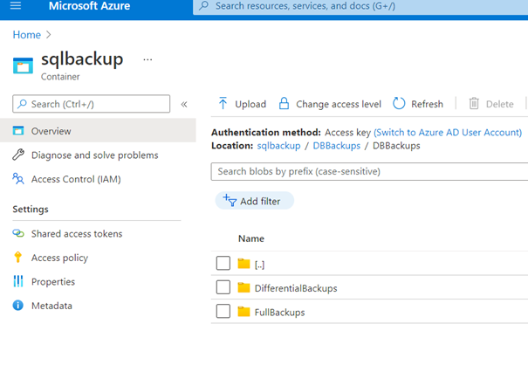Navigate to sqlbackup in Location path
This screenshot has width=528, height=372.
(278, 146)
